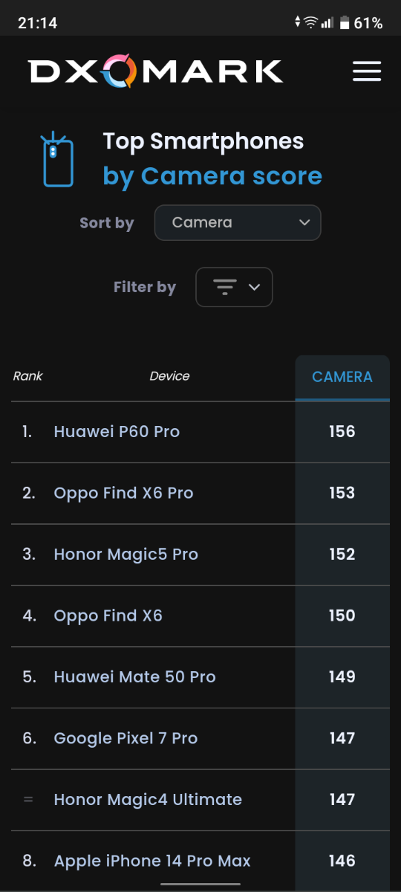Tap the filter lines icon
The height and width of the screenshot is (892, 401).
point(224,287)
